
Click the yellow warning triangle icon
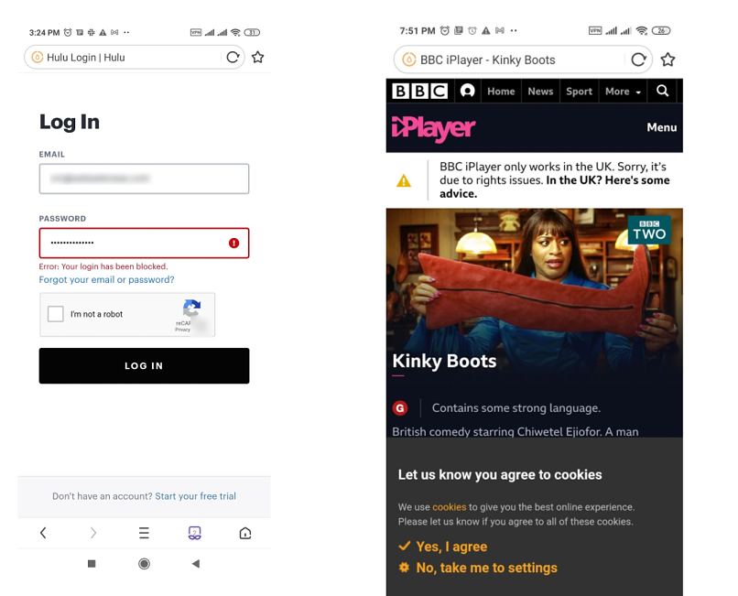click(x=404, y=180)
